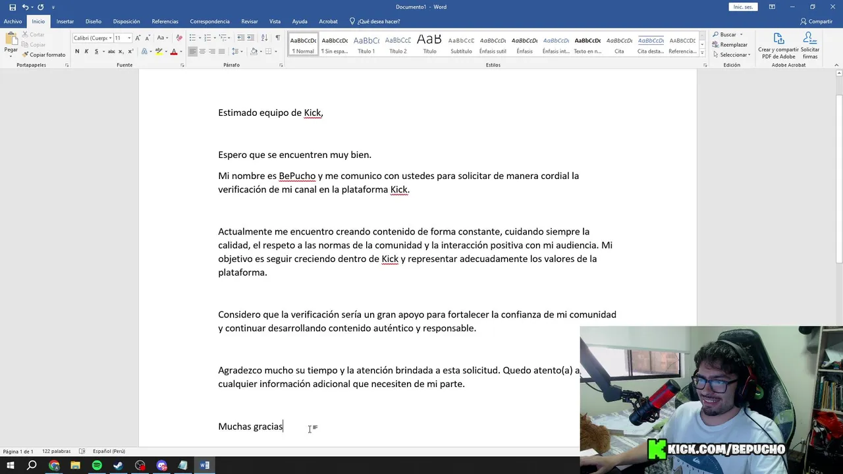Increase font size with grow font icon
Viewport: 843px width, 474px height.
point(138,38)
